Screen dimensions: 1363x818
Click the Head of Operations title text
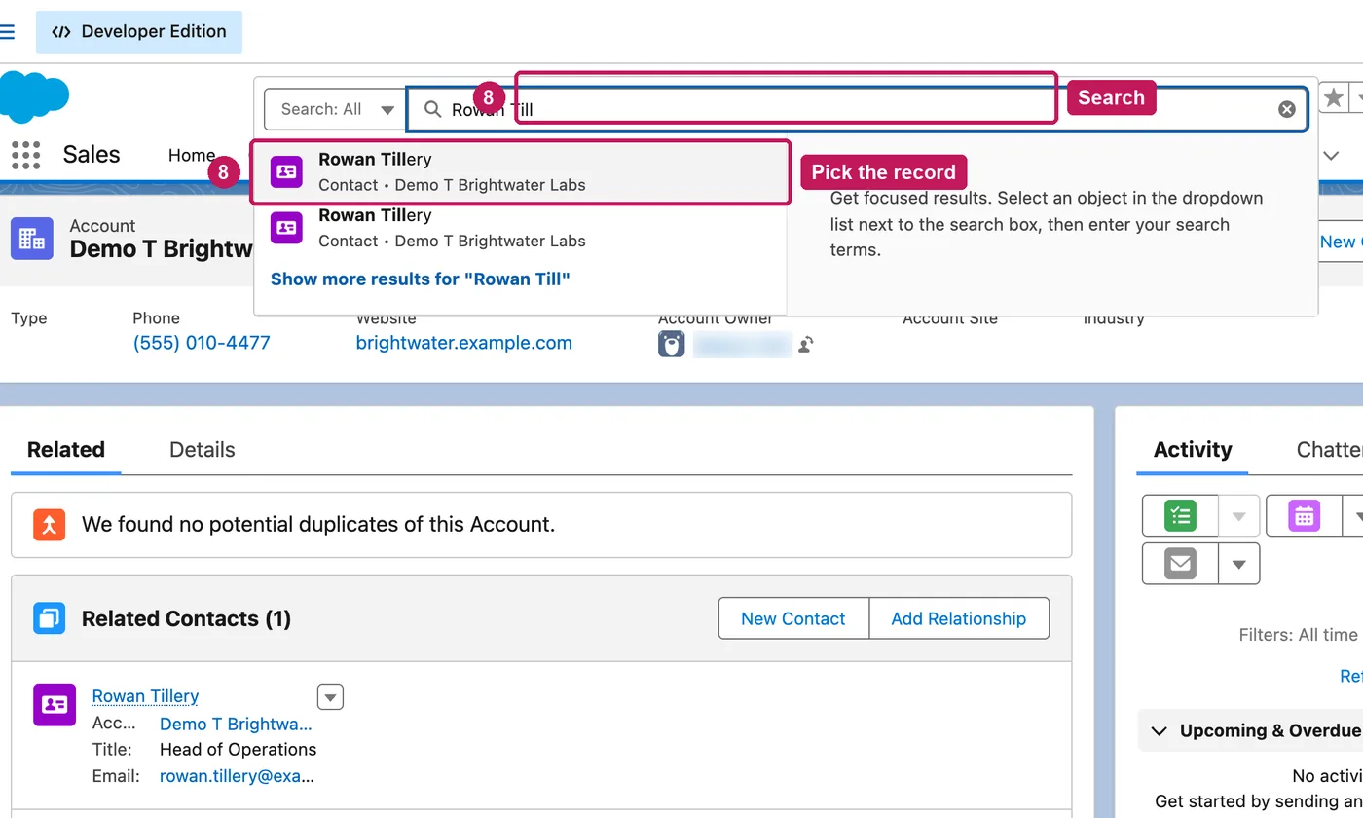click(238, 750)
